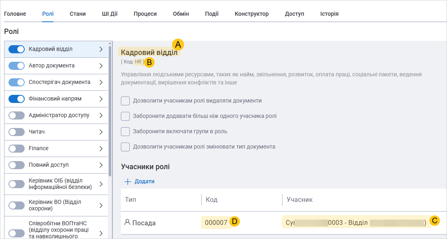
Task: Disable the Фінансовий напрям role toggle
Action: (x=17, y=99)
